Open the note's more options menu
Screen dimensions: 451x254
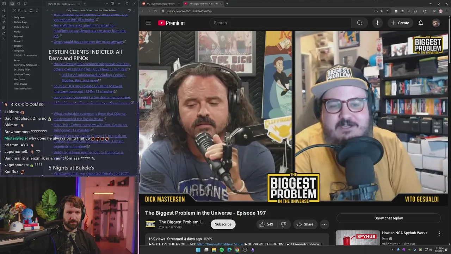(134, 11)
